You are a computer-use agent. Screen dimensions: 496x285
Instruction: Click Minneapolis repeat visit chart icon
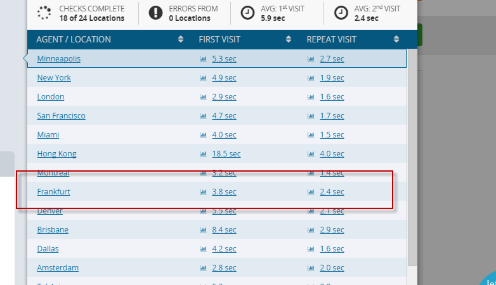(311, 59)
